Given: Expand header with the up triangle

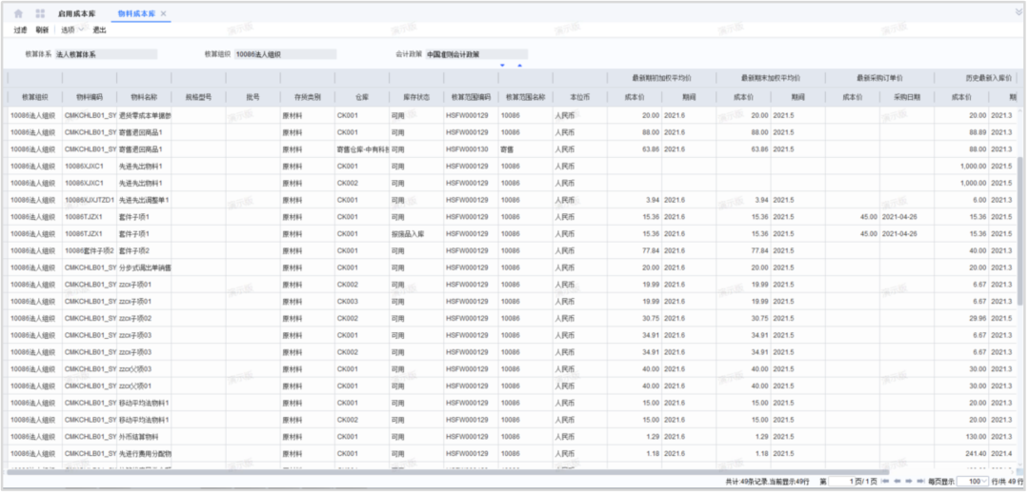Looking at the screenshot, I should point(520,65).
